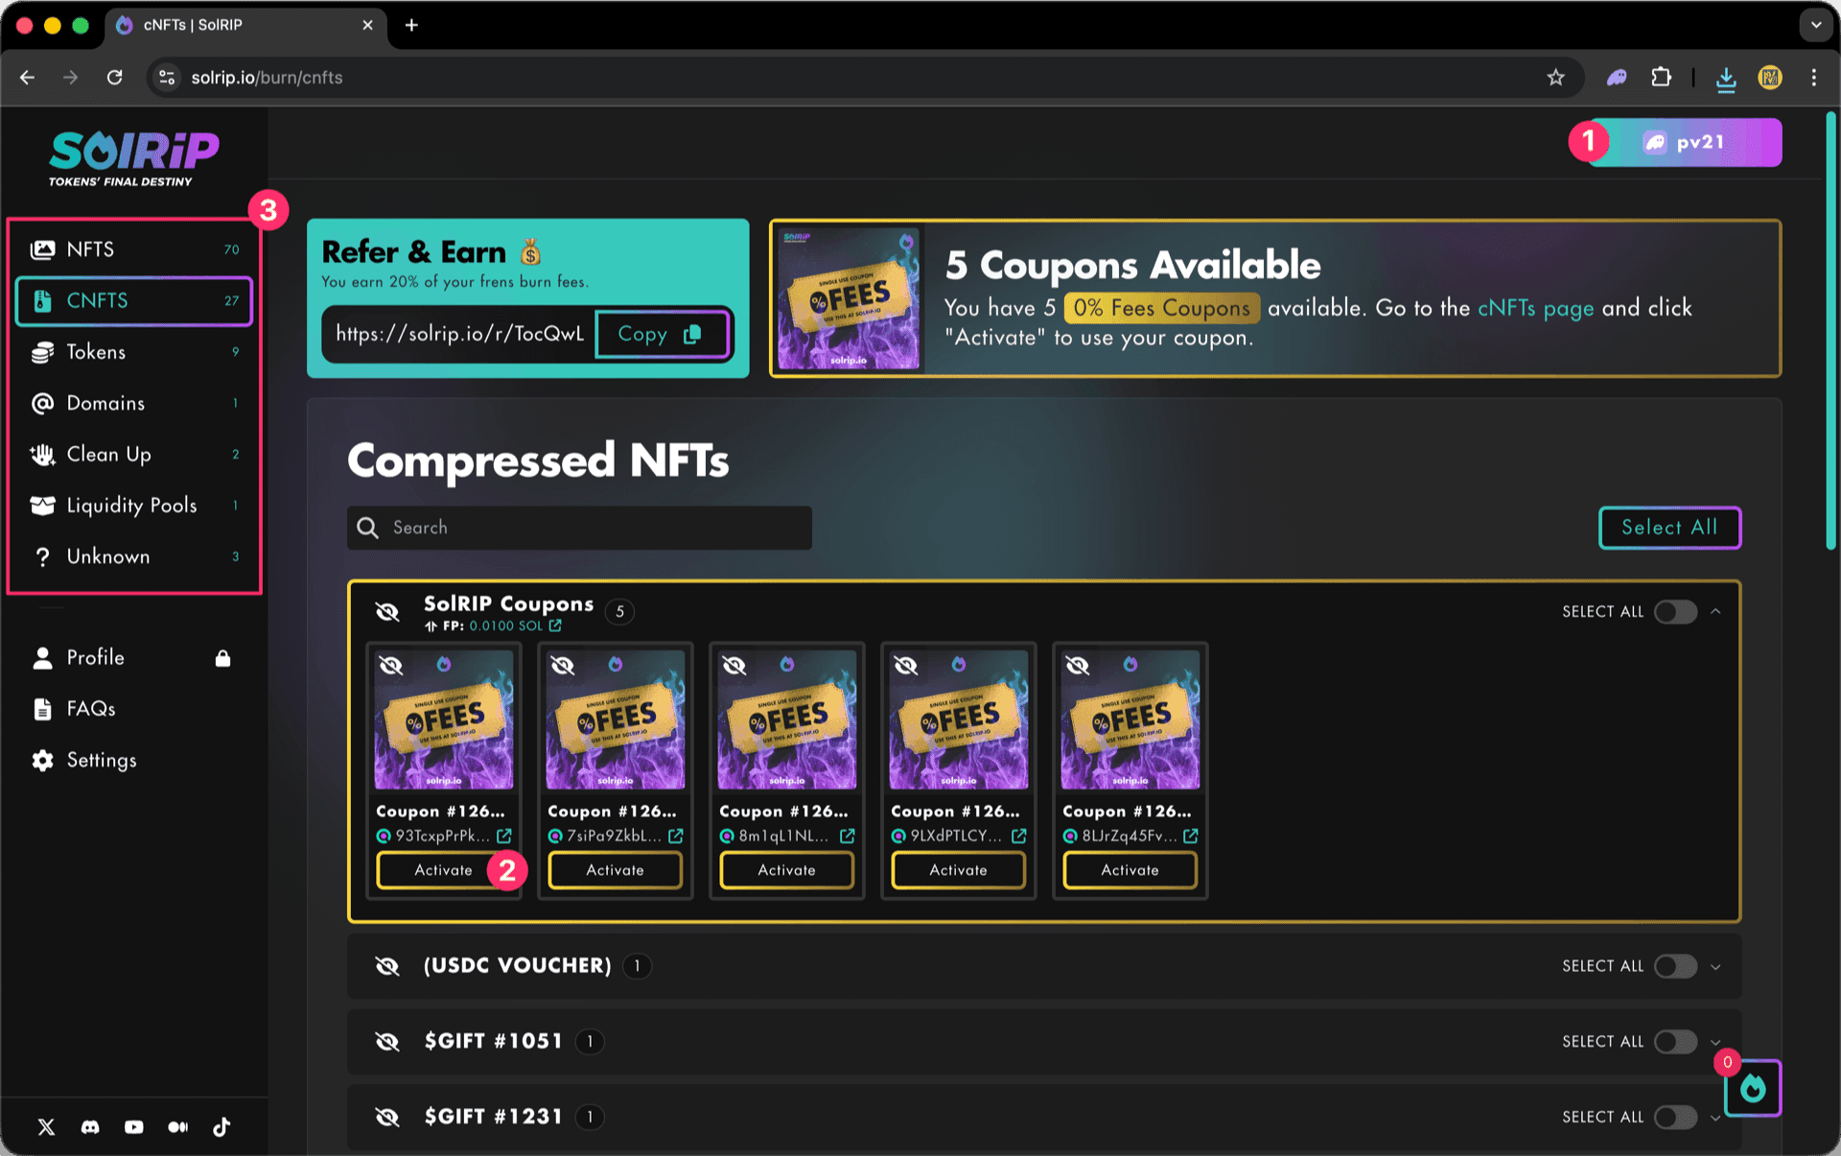Open the TikTok social link
This screenshot has height=1156, width=1841.
[x=221, y=1127]
